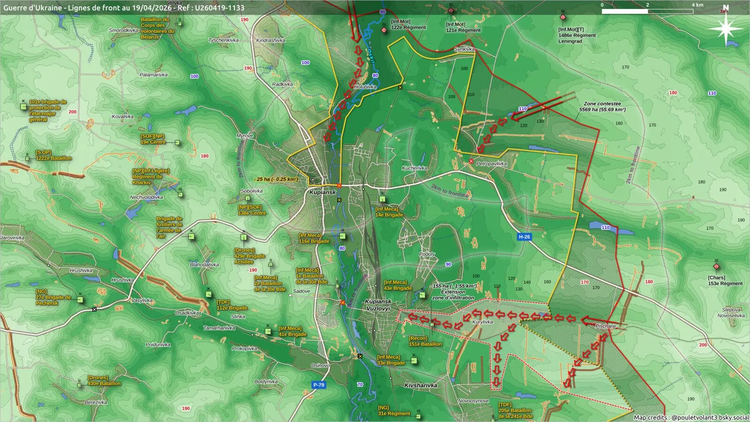Click the north compass star icon
The height and width of the screenshot is (422, 750).
point(726,29)
